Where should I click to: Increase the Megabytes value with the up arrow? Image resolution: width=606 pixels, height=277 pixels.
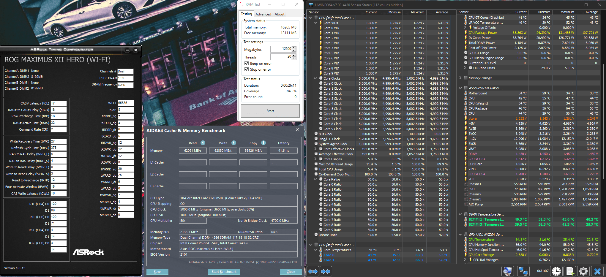point(294,48)
